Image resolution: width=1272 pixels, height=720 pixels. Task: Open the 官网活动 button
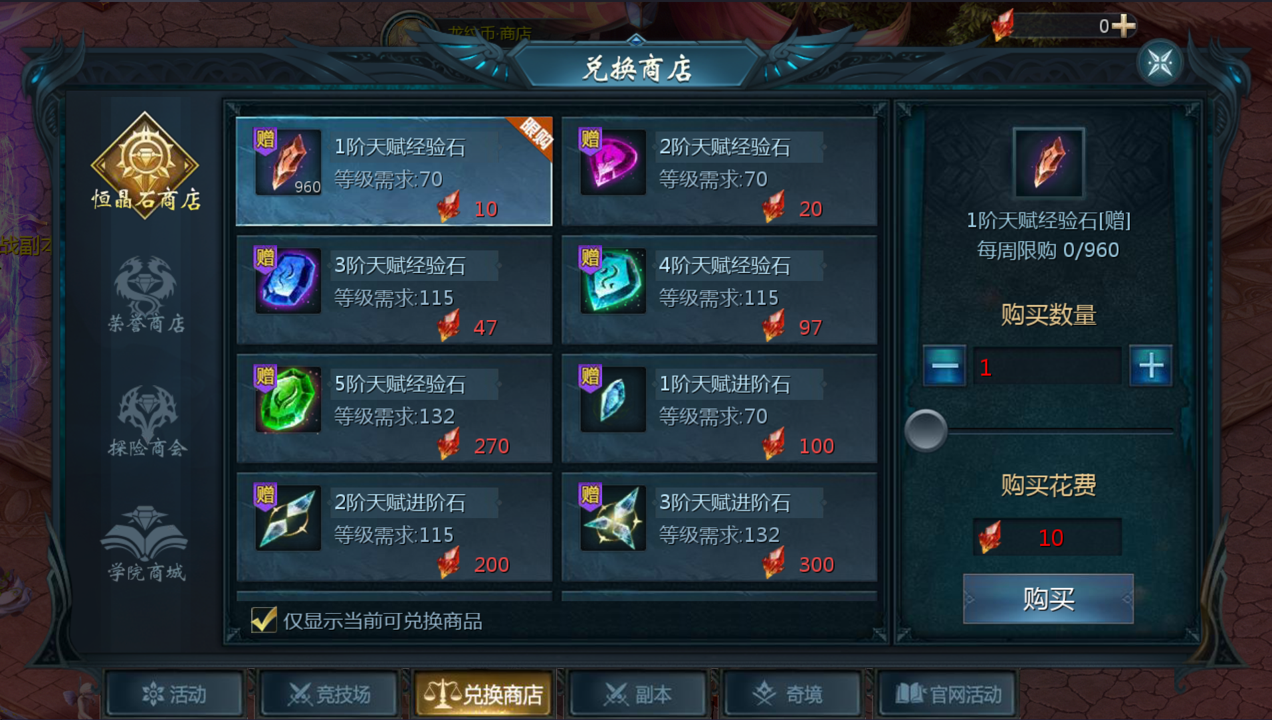coord(948,694)
